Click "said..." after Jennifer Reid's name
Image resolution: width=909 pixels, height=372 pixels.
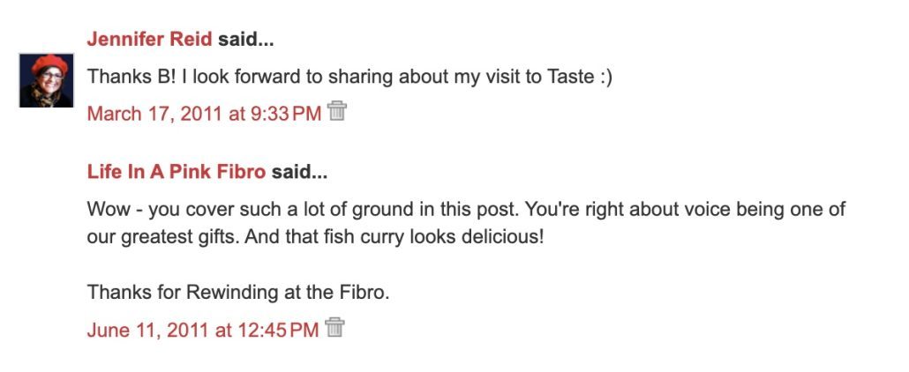pyautogui.click(x=245, y=40)
